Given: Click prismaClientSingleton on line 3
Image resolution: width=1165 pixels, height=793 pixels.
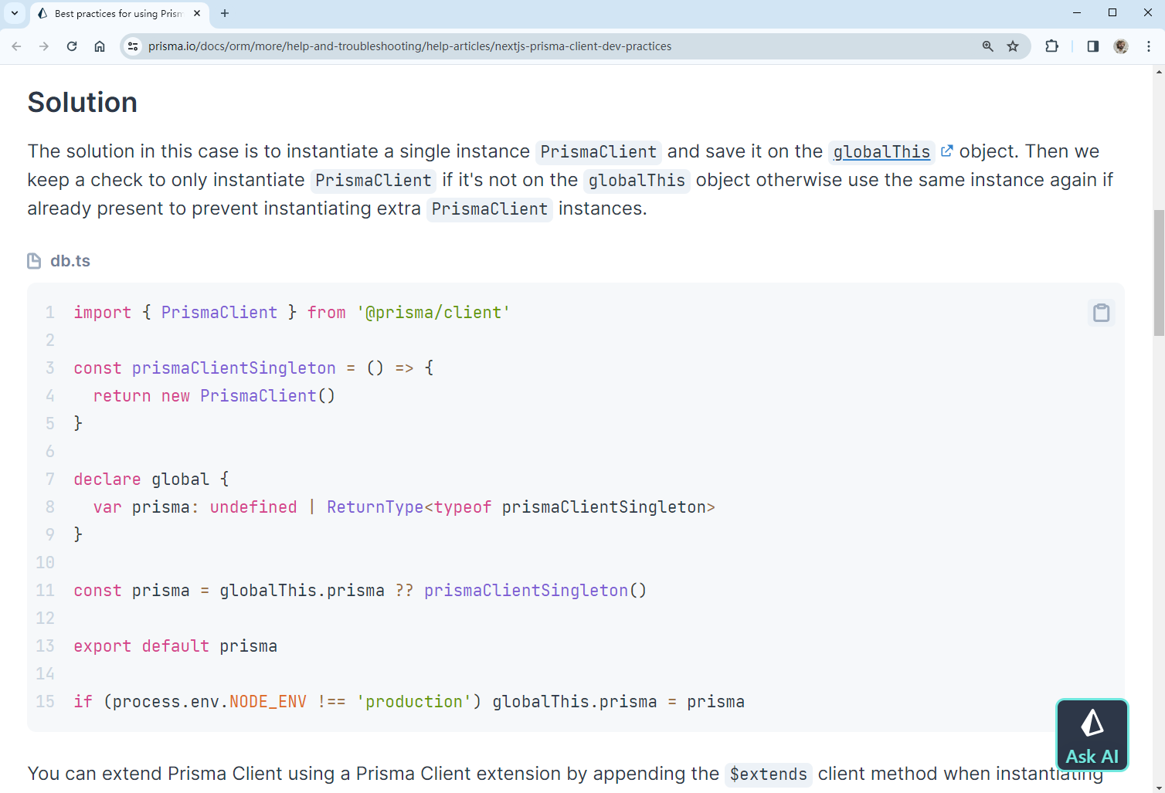Looking at the screenshot, I should click(x=234, y=368).
